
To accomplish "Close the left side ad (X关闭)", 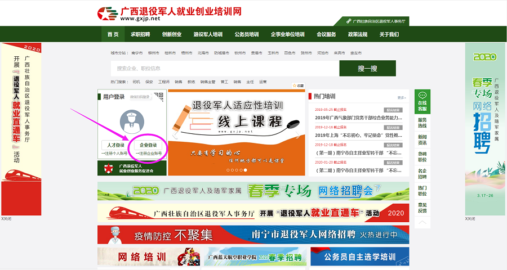I will [6, 219].
